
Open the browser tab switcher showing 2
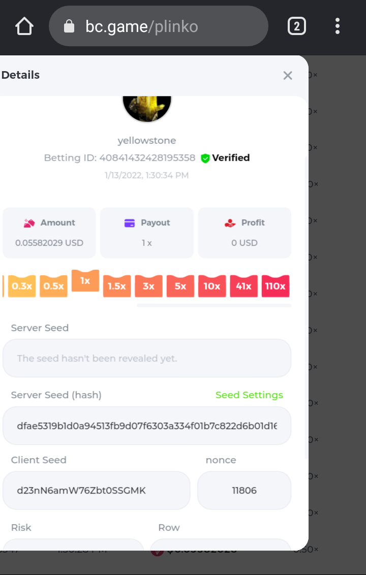coord(297,26)
